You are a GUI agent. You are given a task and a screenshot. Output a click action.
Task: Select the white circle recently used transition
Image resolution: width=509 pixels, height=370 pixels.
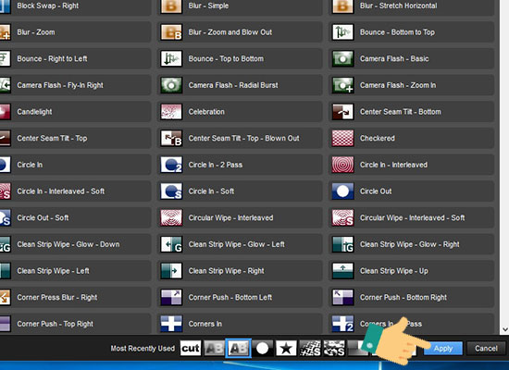click(262, 348)
